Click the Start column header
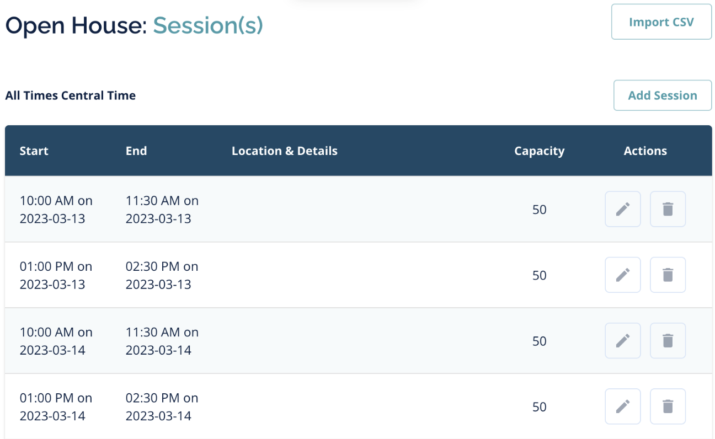 34,151
